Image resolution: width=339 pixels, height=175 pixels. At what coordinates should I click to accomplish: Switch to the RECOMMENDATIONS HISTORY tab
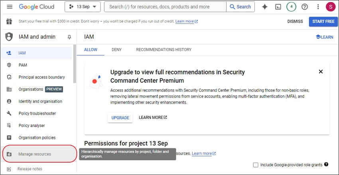point(164,50)
